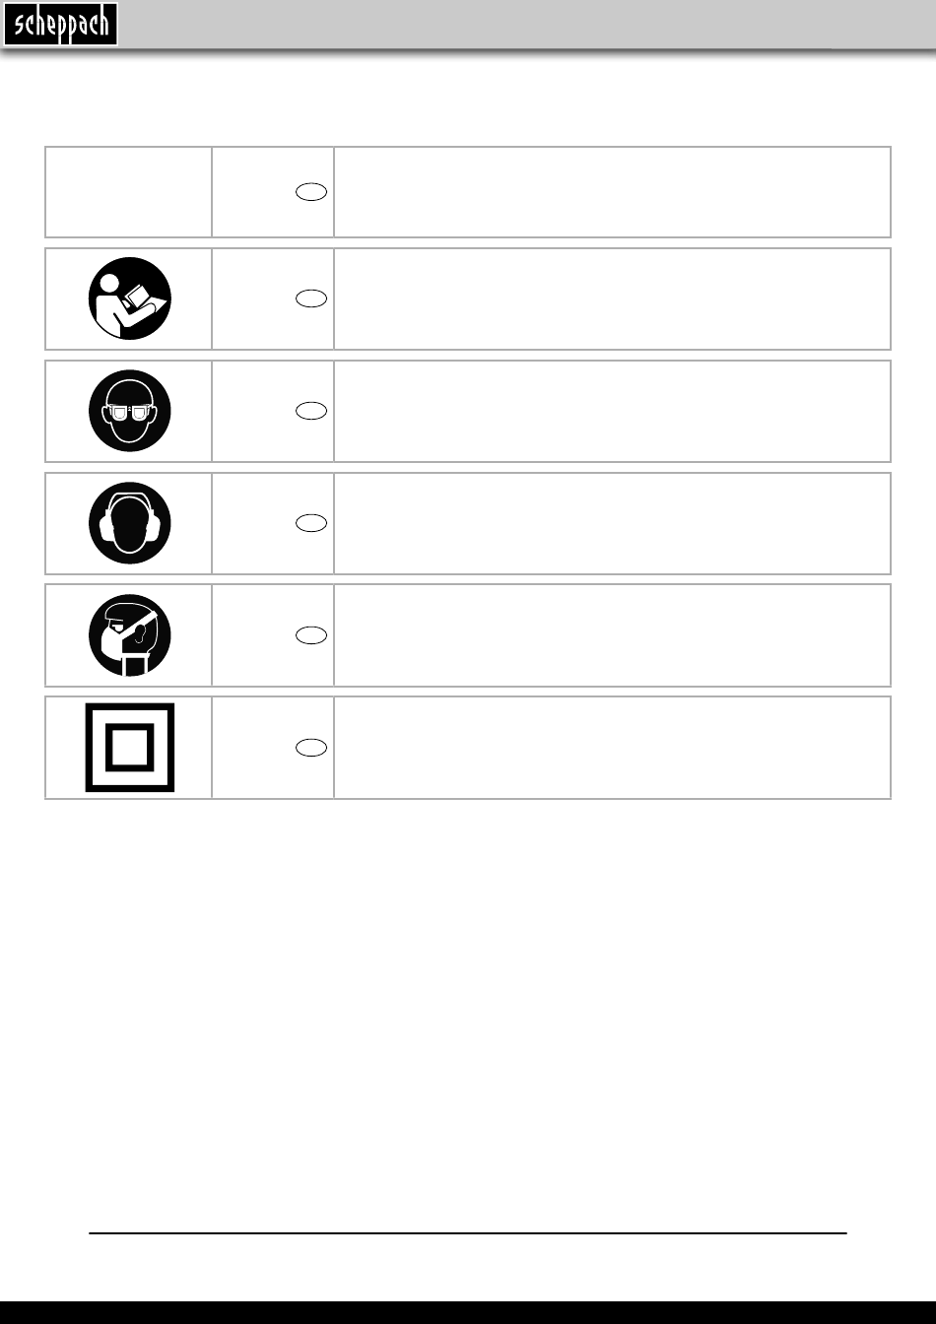Click the ear protection symbol
This screenshot has height=1324, width=936.
coord(129,523)
